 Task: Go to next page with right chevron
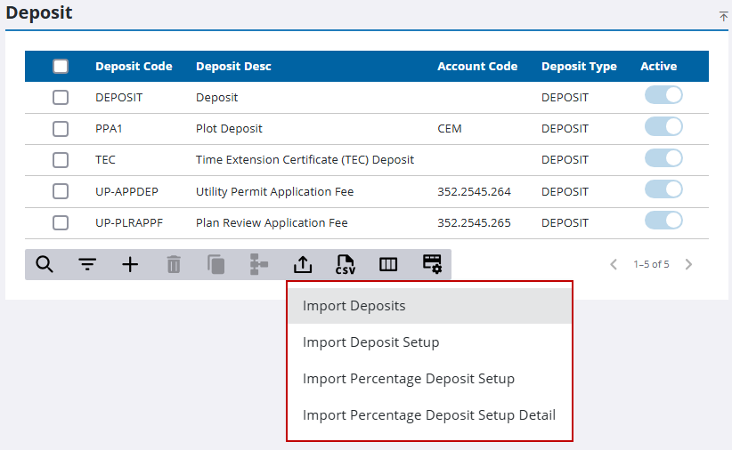coord(688,264)
